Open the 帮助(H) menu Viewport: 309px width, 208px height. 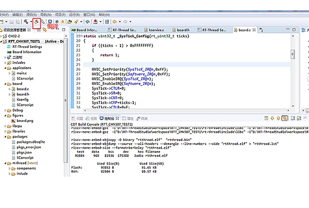(x=104, y=15)
